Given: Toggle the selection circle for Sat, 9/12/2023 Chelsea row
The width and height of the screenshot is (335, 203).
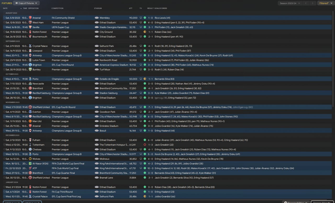Looking at the screenshot, I should (x=4, y=150).
